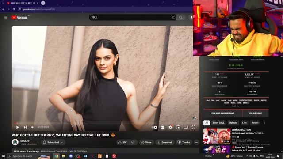This screenshot has height=159, width=283.
Task: Open the S8UL channel name link
Action: pos(23,141)
